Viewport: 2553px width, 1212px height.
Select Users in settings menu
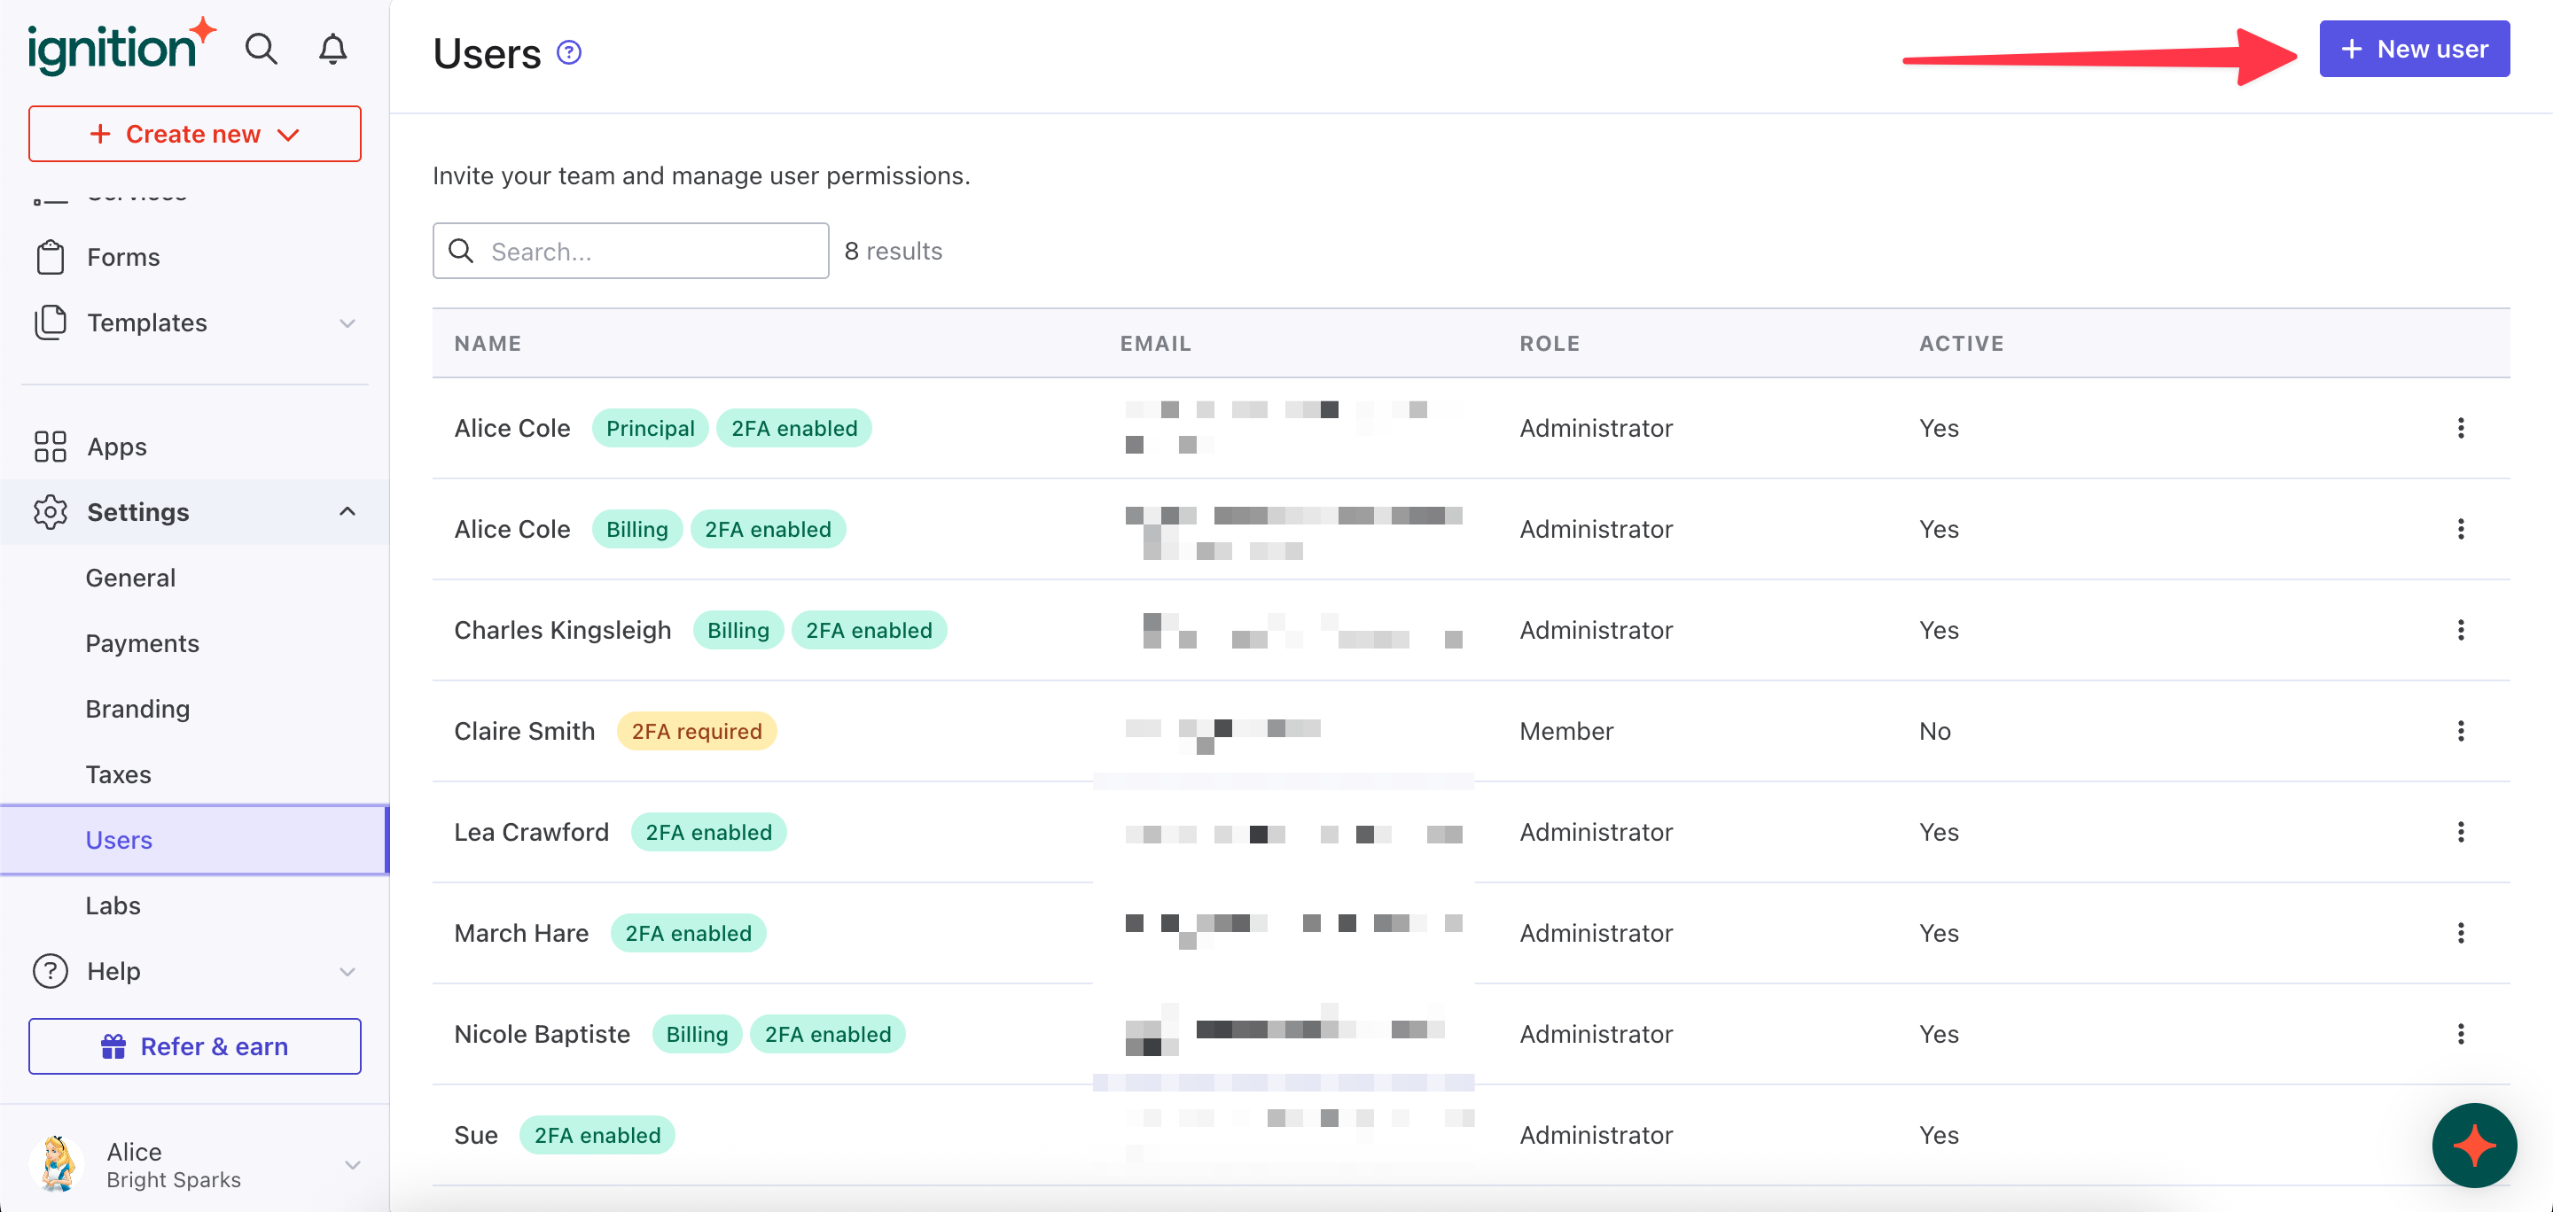tap(195, 840)
